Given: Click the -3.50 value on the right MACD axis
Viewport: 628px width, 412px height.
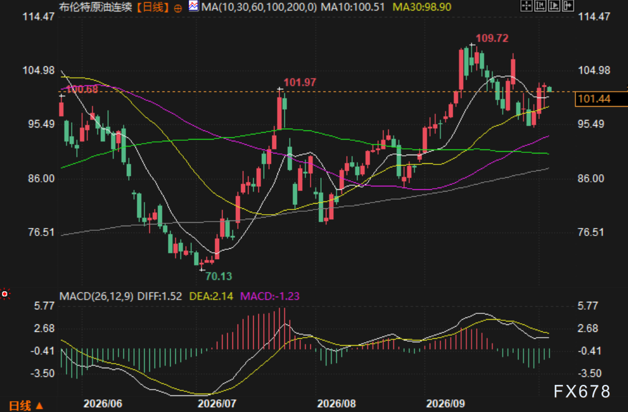Looking at the screenshot, I should click(589, 373).
